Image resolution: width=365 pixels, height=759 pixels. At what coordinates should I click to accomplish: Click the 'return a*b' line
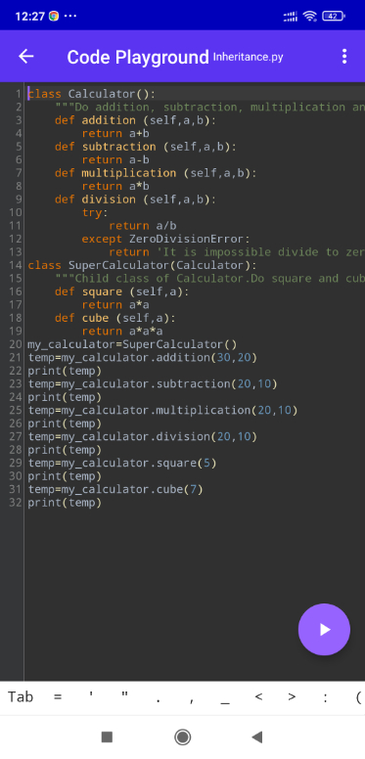pos(115,186)
